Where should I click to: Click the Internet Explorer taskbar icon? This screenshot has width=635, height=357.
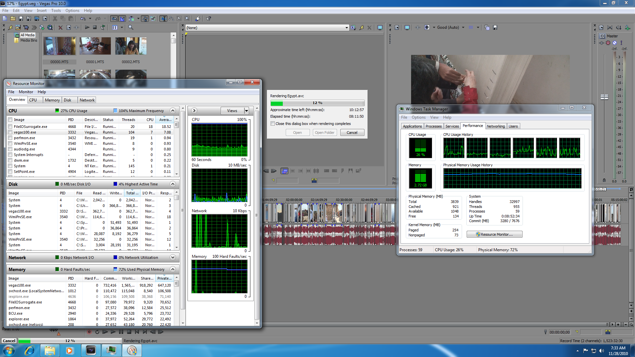(x=29, y=350)
